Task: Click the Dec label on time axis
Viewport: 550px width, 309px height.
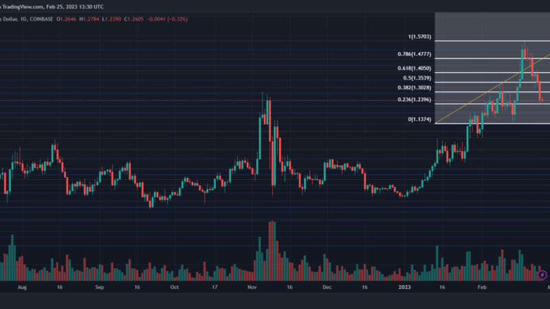Action: (x=327, y=287)
